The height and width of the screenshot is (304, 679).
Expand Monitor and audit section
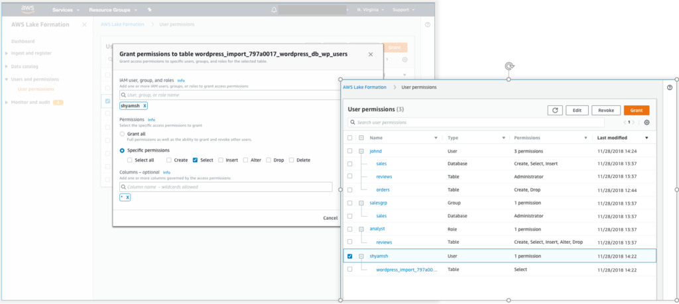pos(7,103)
